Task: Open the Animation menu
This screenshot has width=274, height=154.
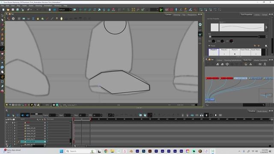Action: pos(48,6)
